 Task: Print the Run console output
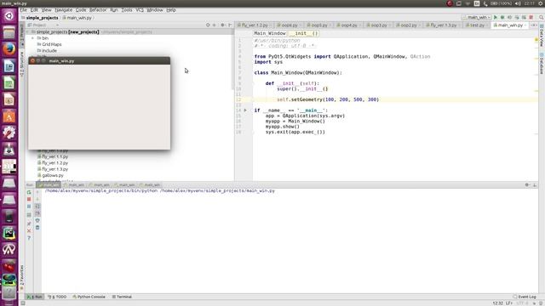pos(37,220)
